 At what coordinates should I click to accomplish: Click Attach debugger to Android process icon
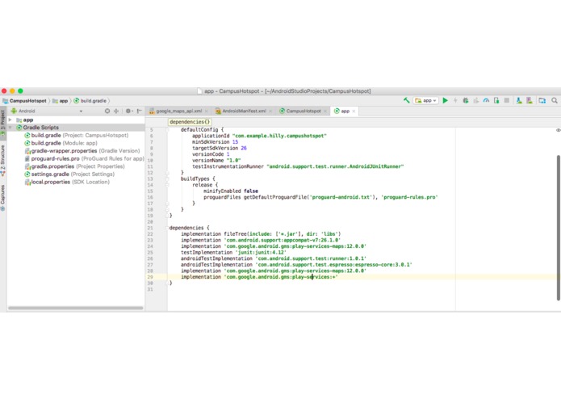(496, 100)
